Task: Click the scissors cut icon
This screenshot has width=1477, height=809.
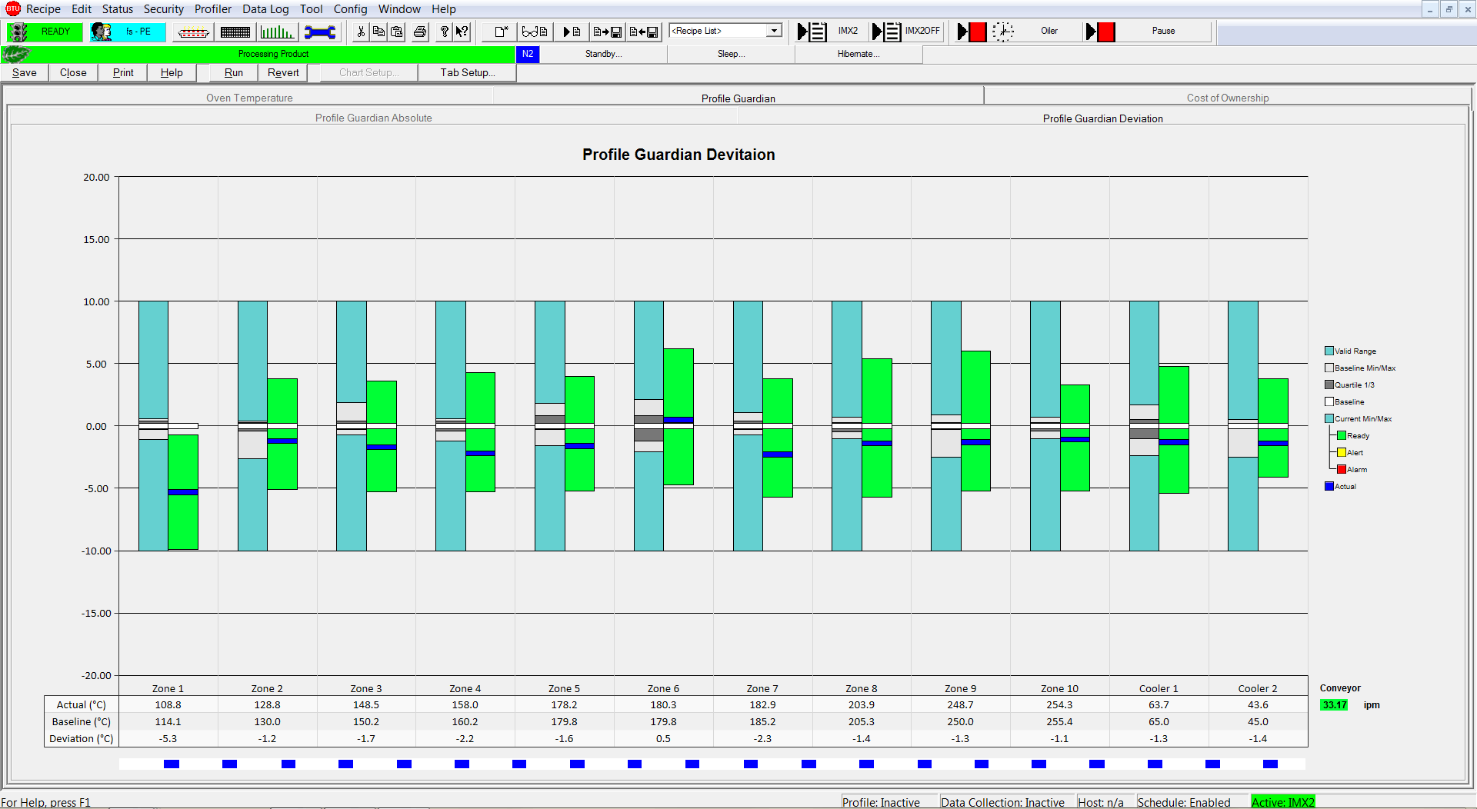Action: pos(361,32)
